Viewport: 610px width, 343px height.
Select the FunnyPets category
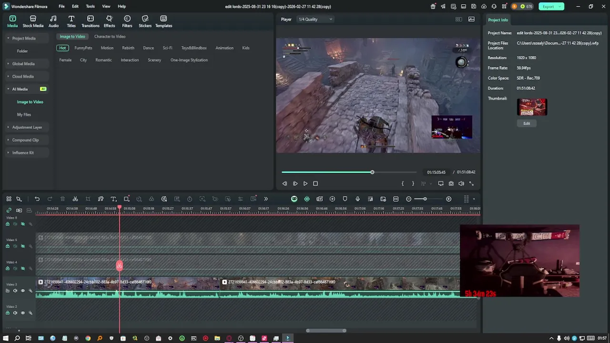click(x=83, y=48)
